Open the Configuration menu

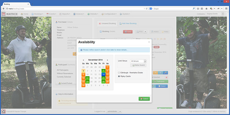pos(109,14)
